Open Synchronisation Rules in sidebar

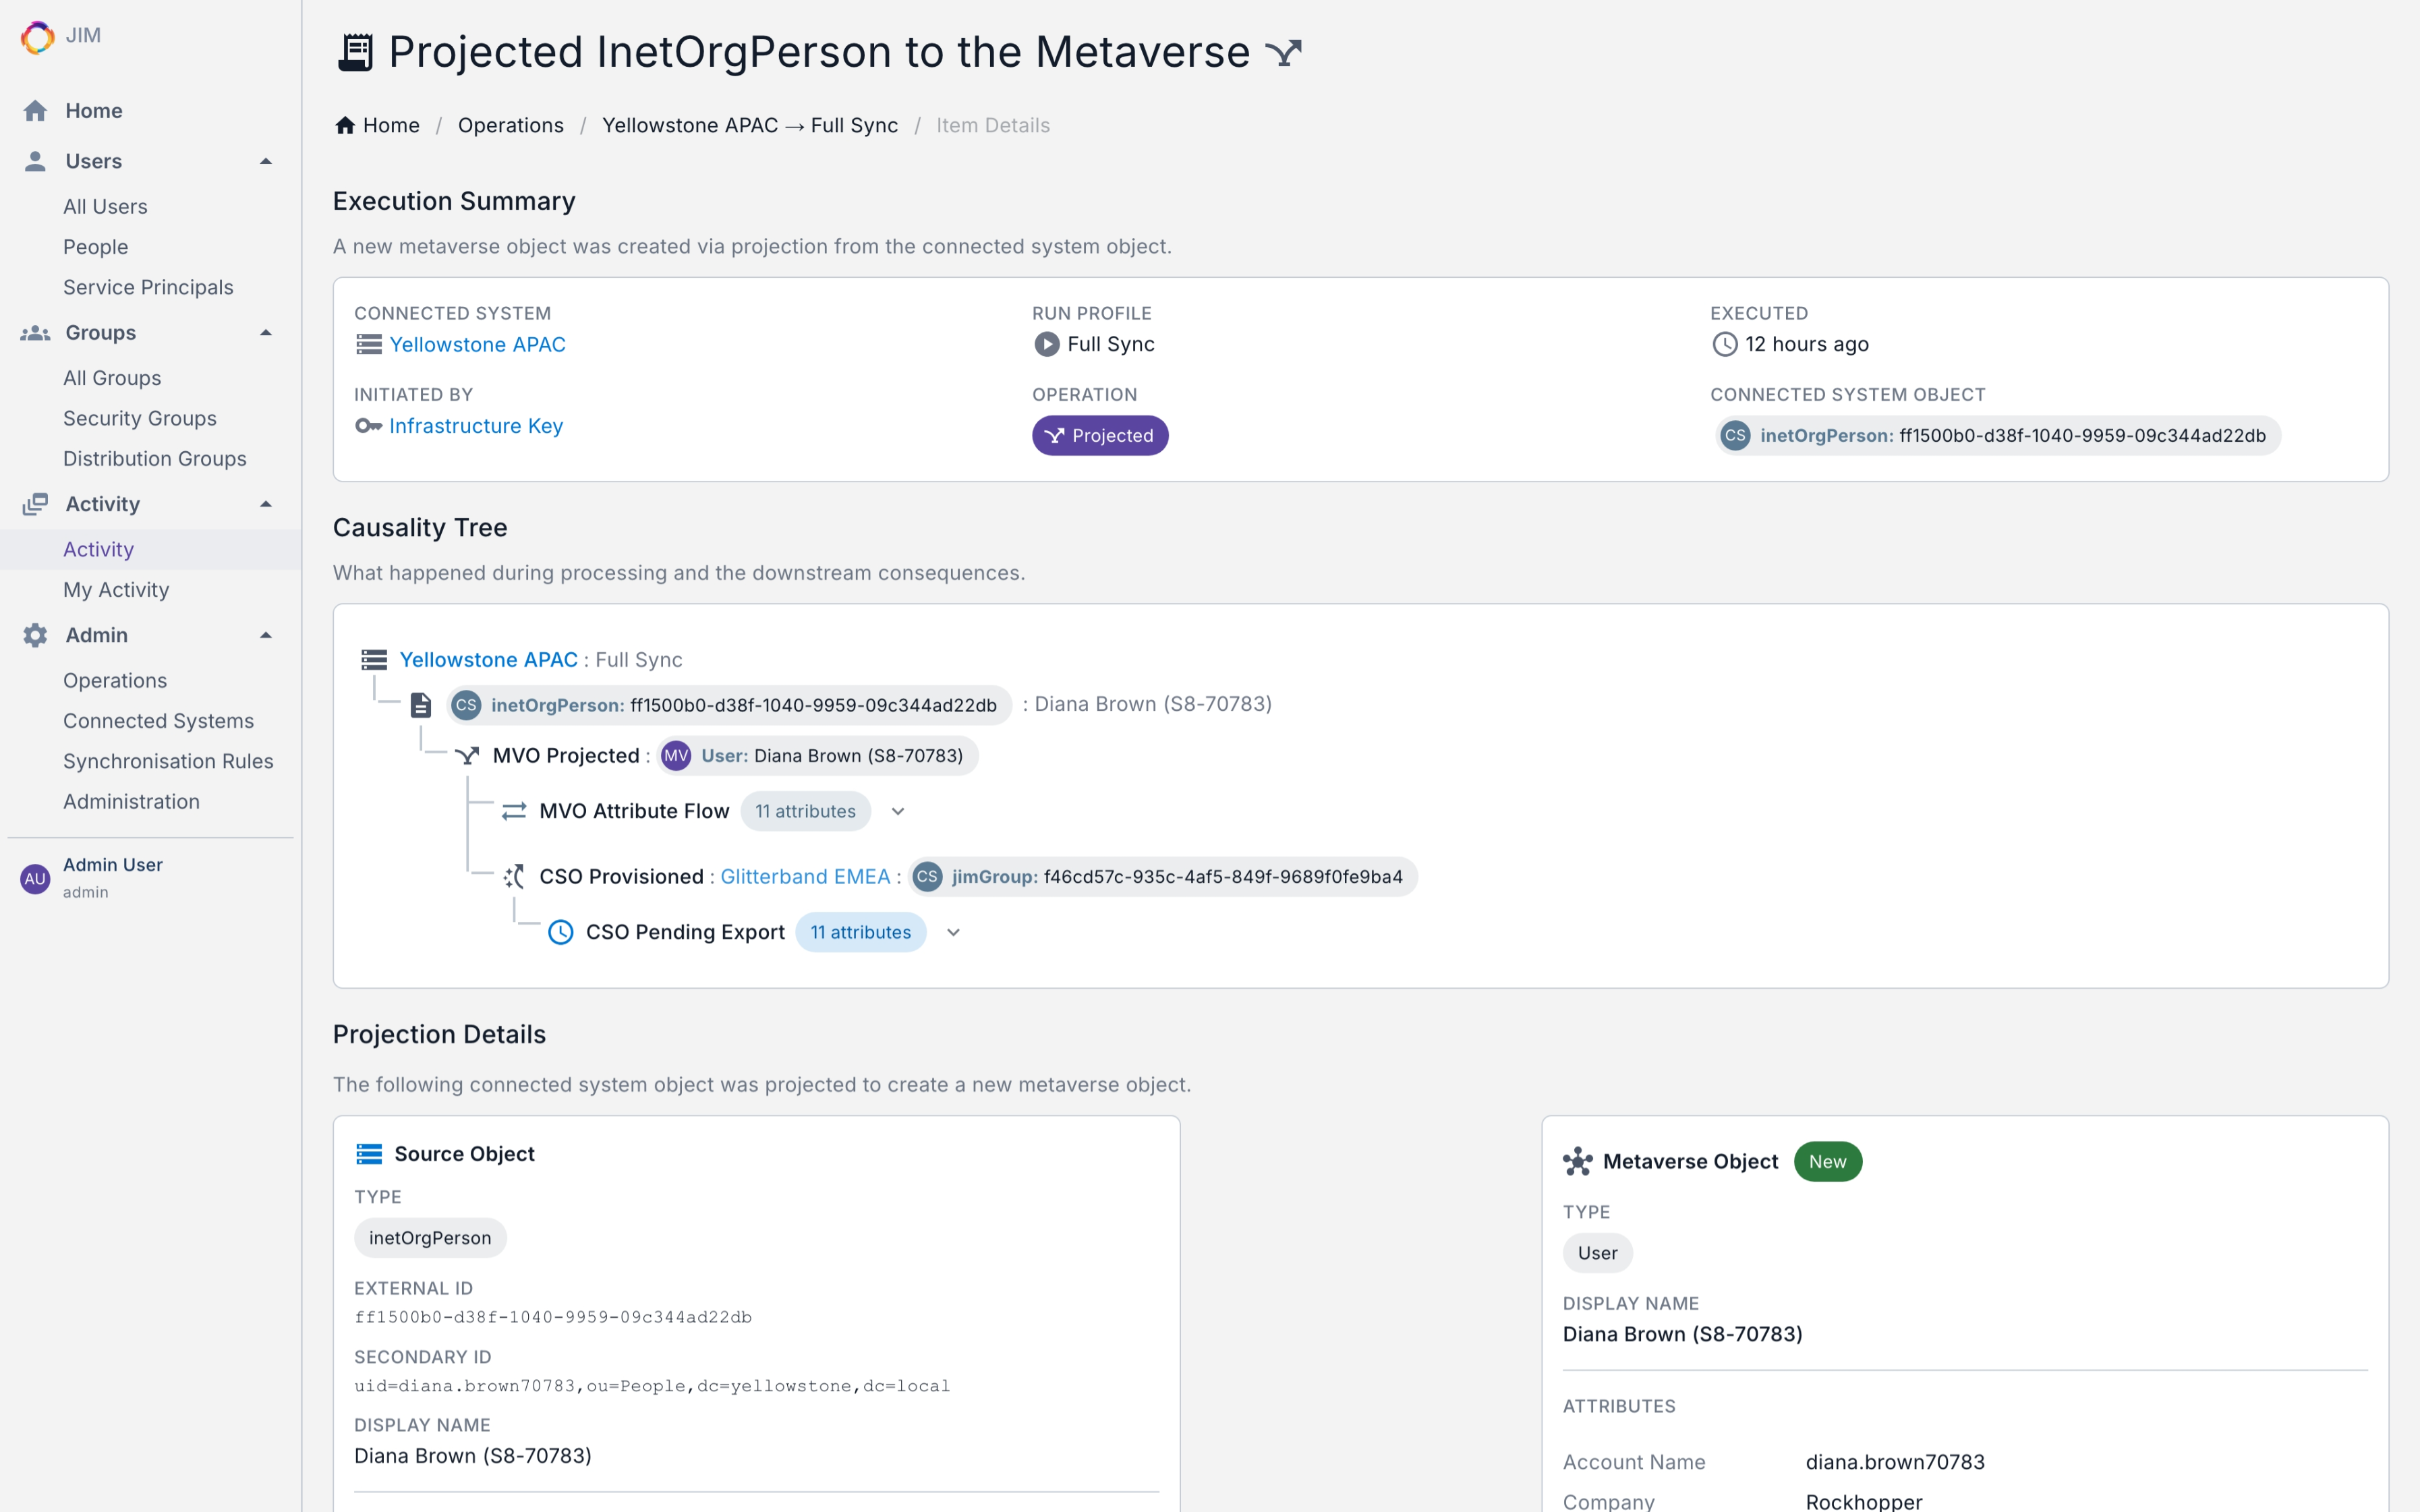tap(168, 761)
